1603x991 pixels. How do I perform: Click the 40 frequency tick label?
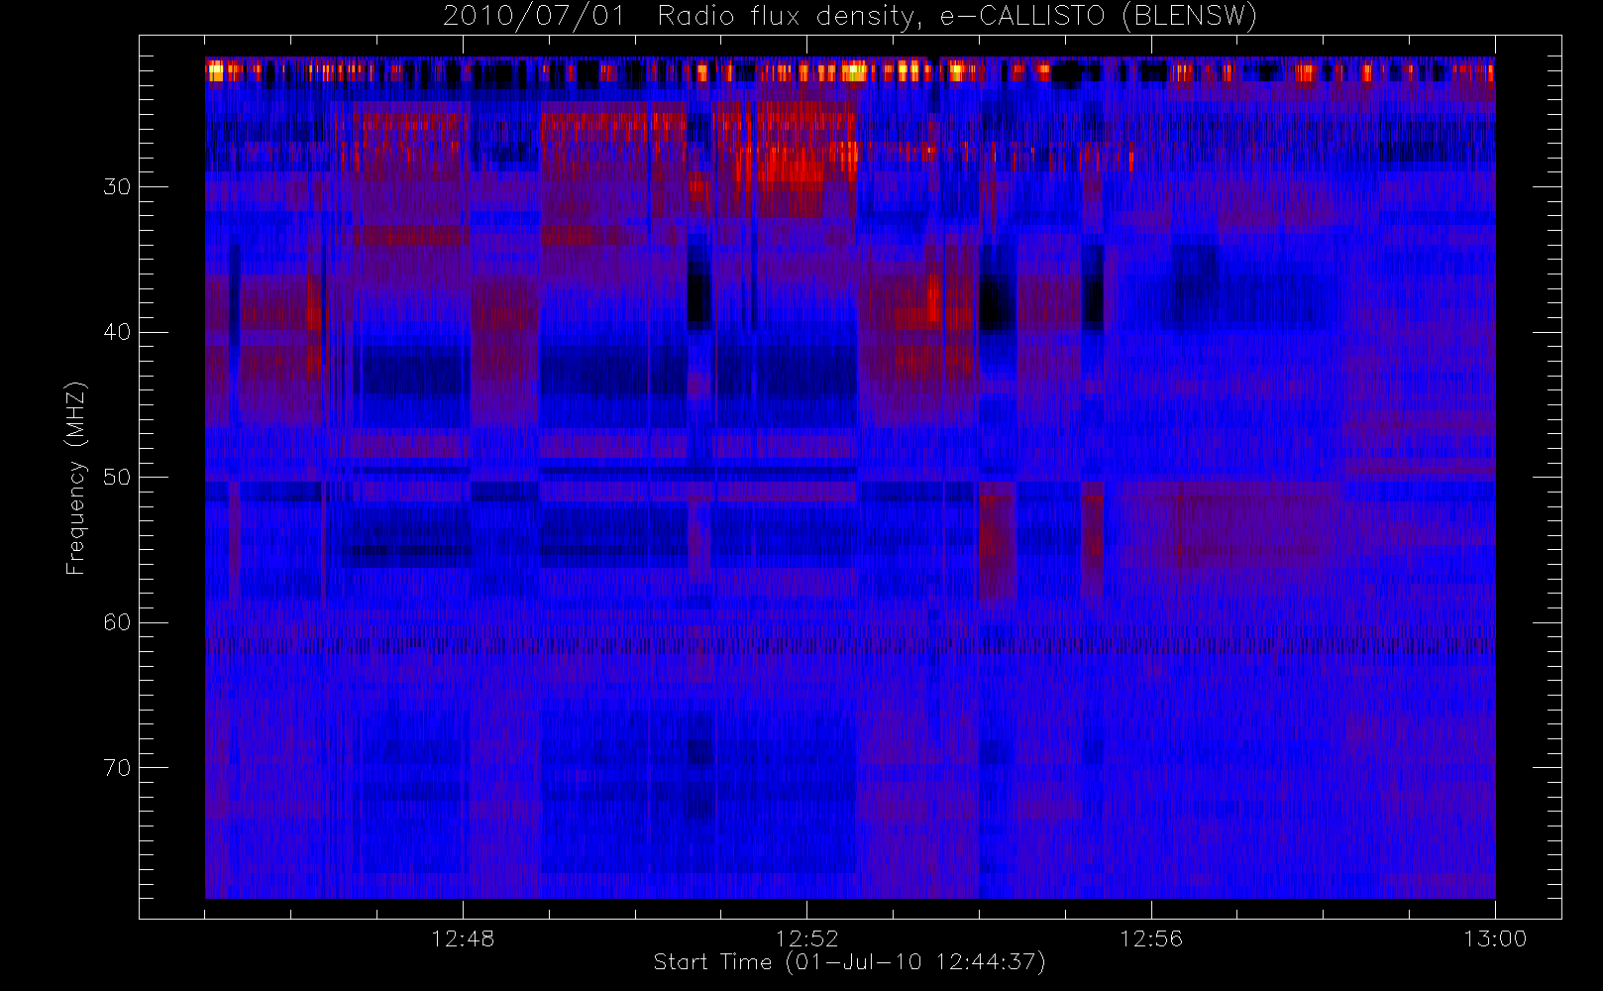(x=117, y=332)
